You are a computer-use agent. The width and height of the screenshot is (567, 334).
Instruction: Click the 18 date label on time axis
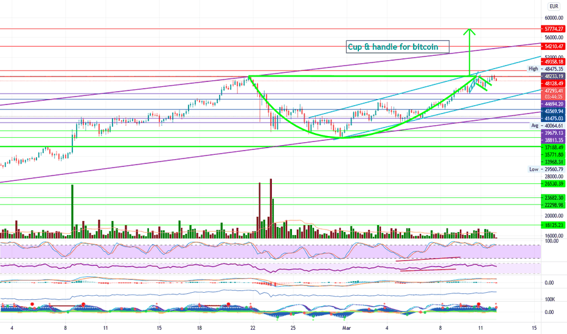tap(200, 328)
